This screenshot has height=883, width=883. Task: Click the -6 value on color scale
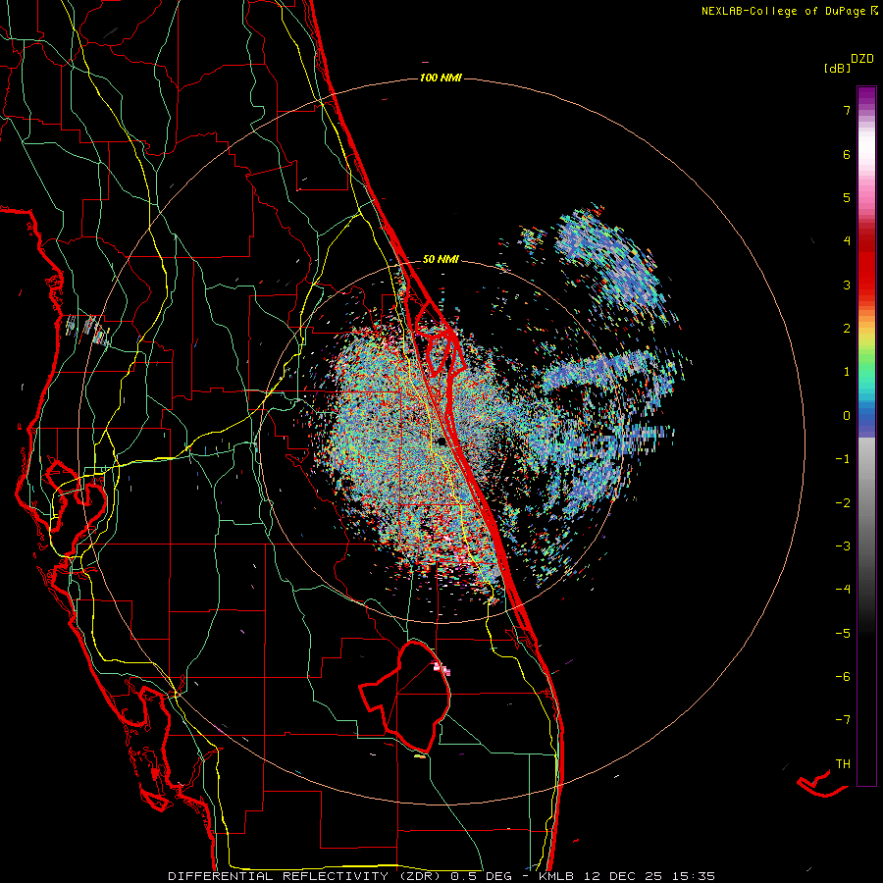(x=843, y=677)
